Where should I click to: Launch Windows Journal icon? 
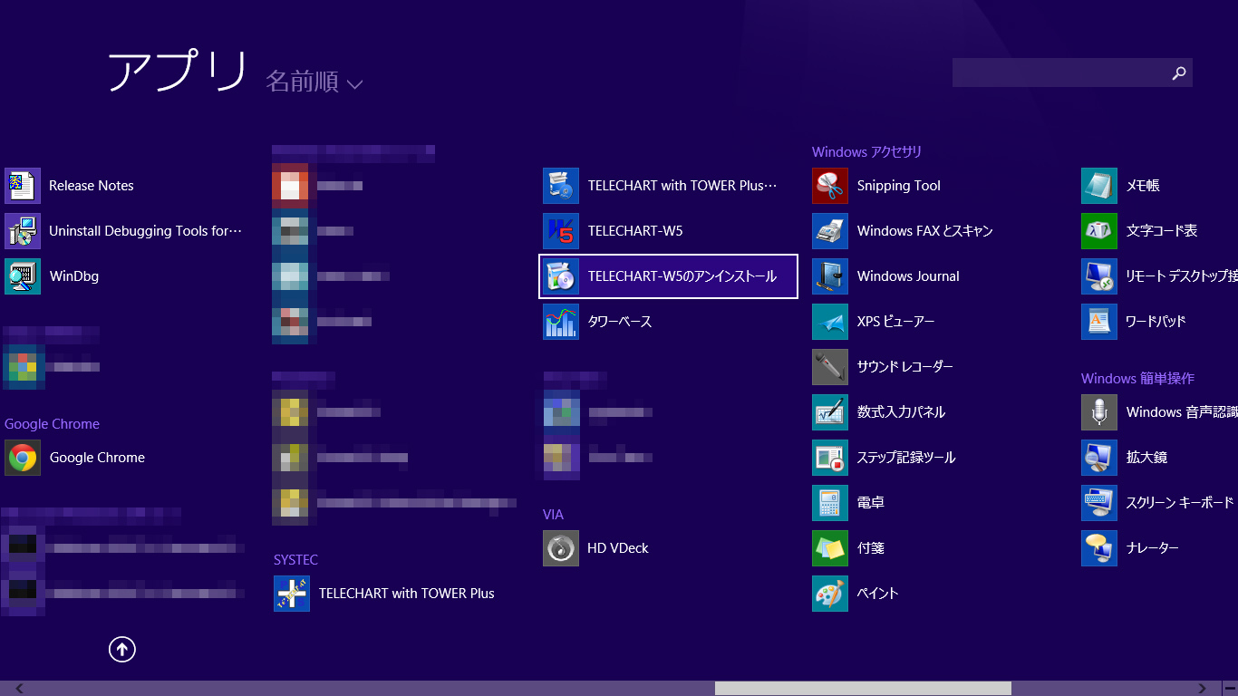[x=830, y=276]
